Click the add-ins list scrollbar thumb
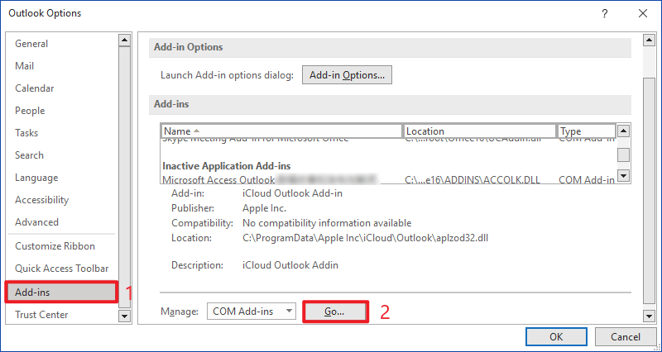This screenshot has height=352, width=662. [x=624, y=155]
